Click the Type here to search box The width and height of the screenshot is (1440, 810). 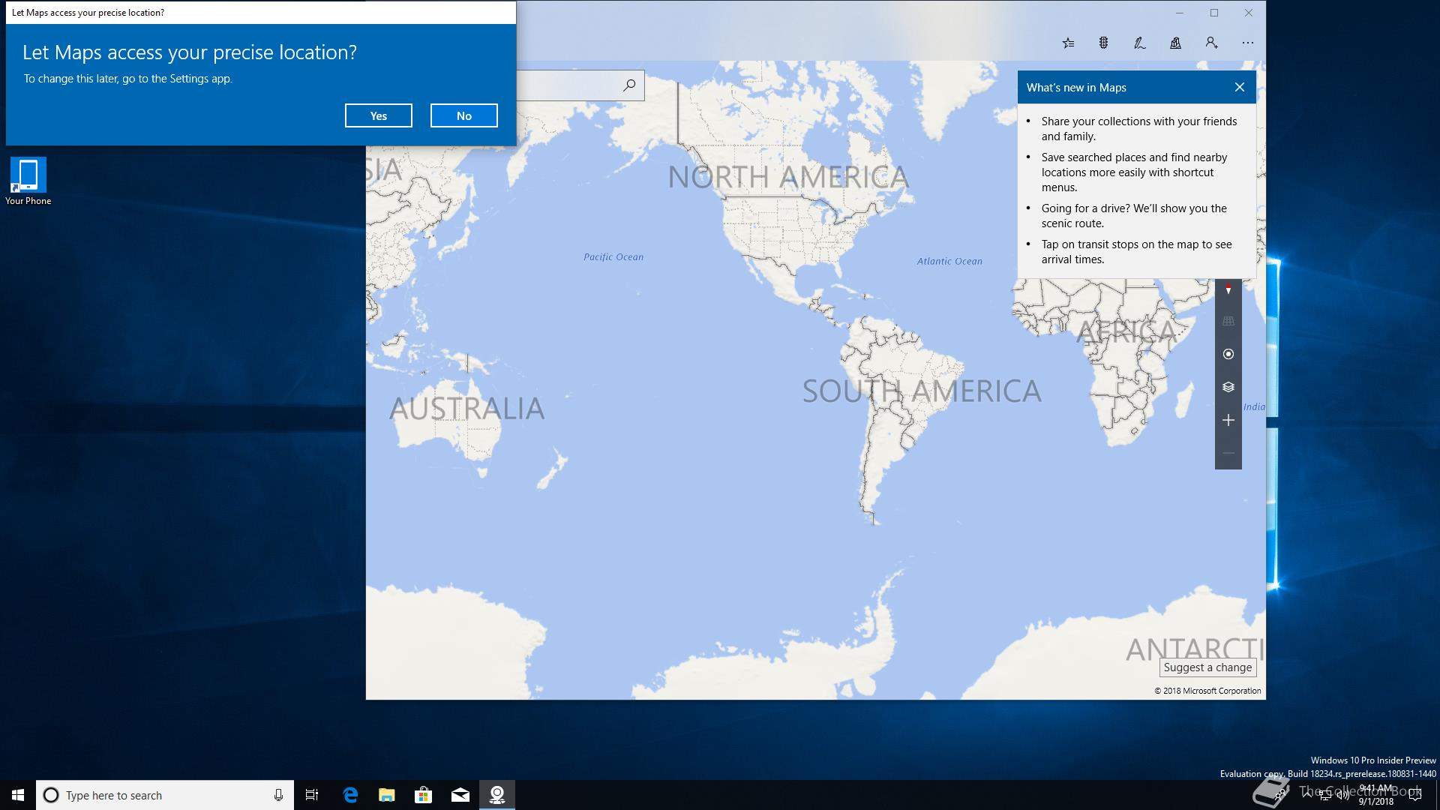[165, 795]
